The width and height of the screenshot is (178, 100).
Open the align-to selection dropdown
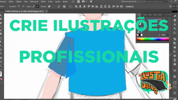click(71, 6)
